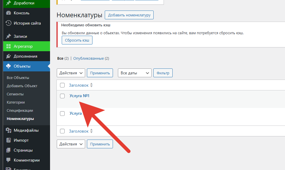
Task: Click the Агрегатор grid icon
Action: click(x=8, y=46)
